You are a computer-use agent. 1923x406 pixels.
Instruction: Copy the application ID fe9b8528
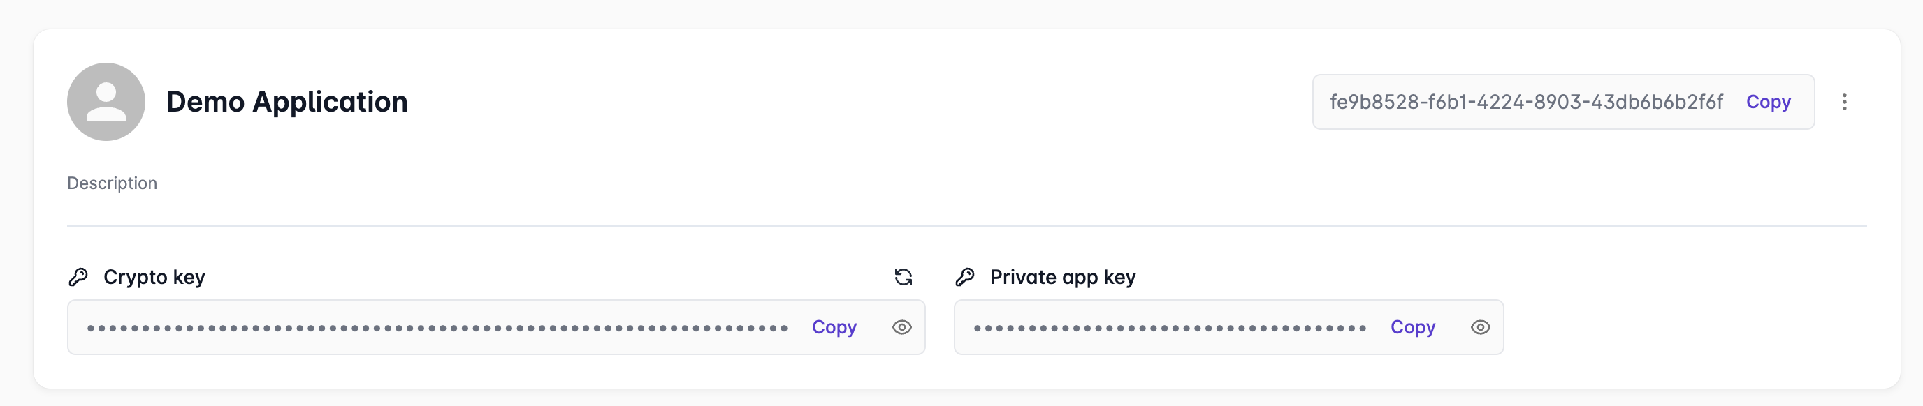coord(1768,102)
